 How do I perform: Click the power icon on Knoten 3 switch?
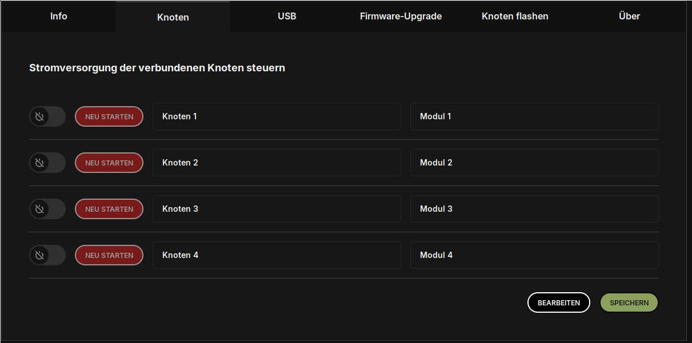(x=39, y=209)
